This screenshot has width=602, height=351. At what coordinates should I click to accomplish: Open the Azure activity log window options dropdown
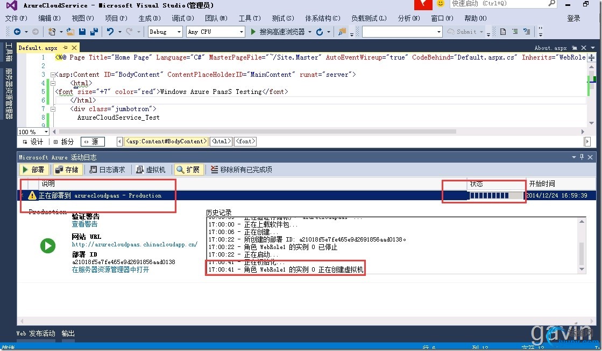tap(573, 157)
